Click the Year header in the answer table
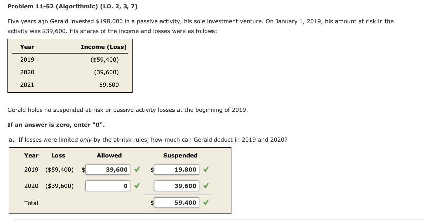425x220 pixels. point(31,155)
